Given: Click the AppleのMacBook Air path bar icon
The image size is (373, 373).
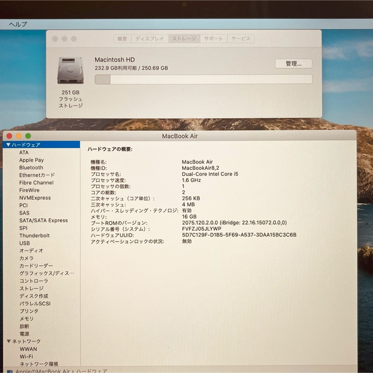Looking at the screenshot, I should (x=10, y=371).
